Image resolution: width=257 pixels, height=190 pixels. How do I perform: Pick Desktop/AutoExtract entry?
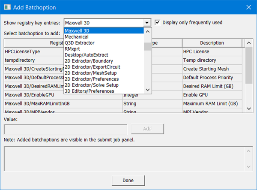[104, 55]
